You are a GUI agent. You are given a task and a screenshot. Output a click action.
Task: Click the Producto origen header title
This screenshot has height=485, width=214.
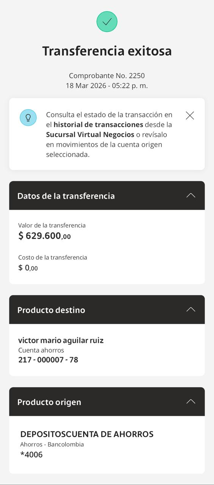click(x=49, y=402)
